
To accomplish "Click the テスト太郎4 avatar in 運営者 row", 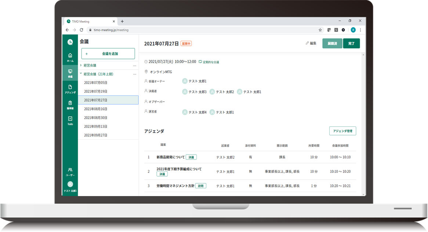I will point(185,112).
